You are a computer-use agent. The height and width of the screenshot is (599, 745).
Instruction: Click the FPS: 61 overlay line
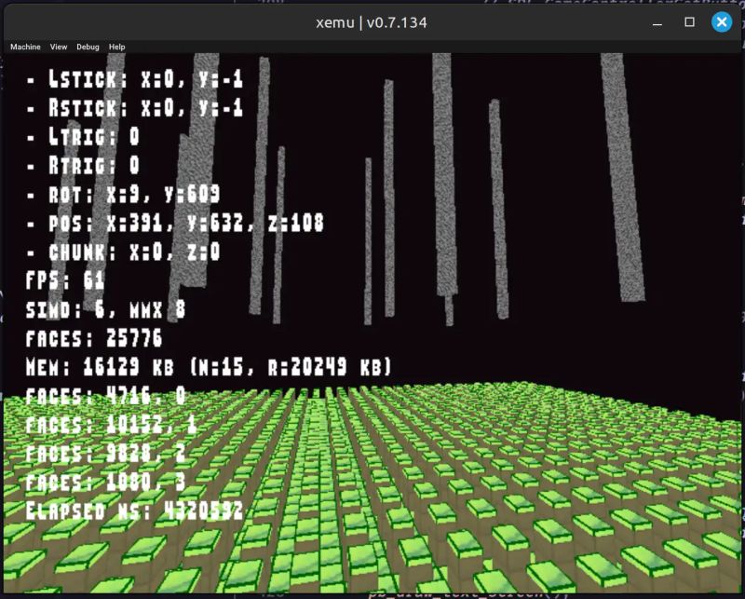pos(67,281)
